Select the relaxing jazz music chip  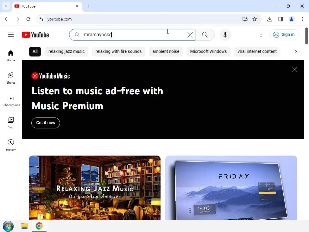click(66, 51)
